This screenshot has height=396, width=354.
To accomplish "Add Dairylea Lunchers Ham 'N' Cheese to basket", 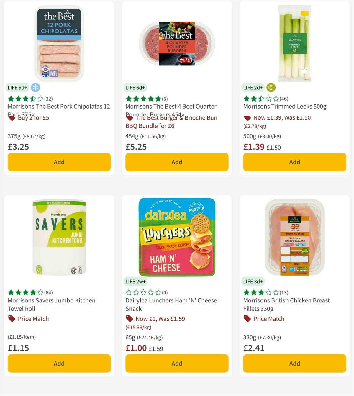I will 177,363.
